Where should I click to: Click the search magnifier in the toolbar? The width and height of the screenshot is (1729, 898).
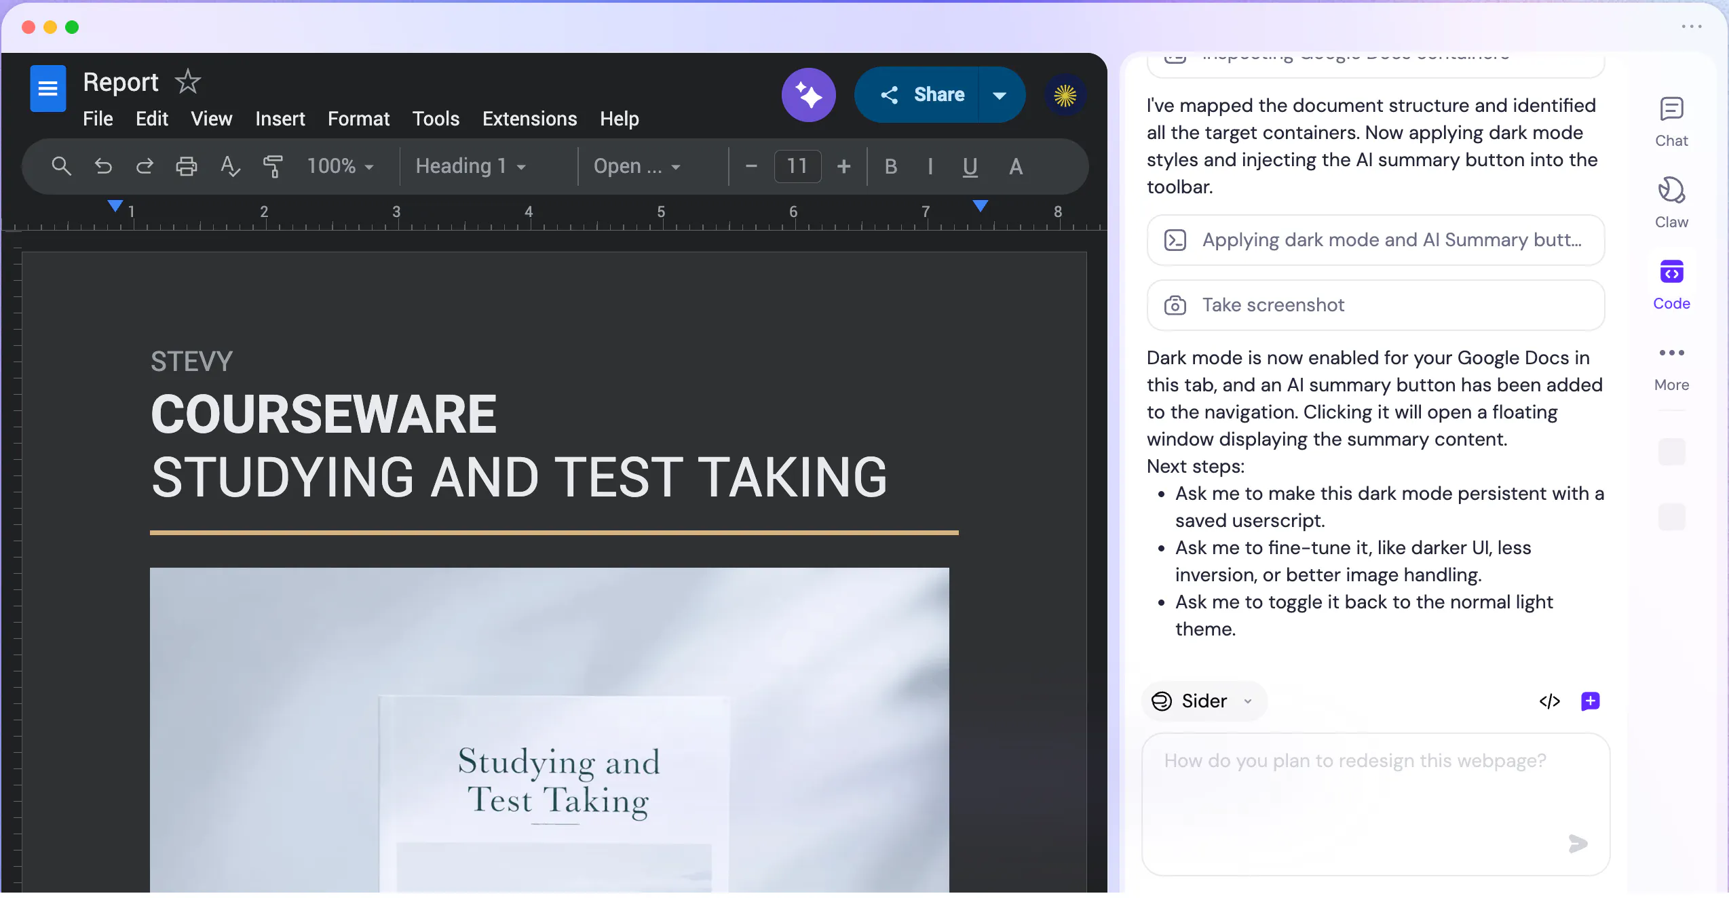(61, 166)
